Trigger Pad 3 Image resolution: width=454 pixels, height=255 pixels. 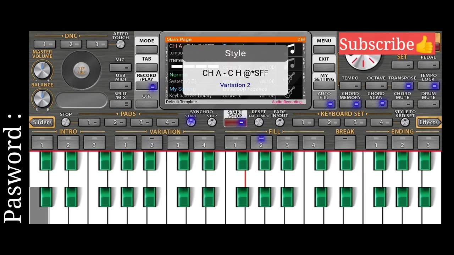pyautogui.click(x=141, y=122)
